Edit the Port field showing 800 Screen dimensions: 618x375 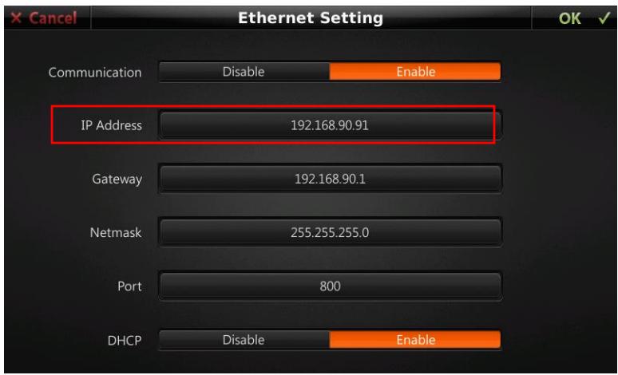(x=330, y=286)
